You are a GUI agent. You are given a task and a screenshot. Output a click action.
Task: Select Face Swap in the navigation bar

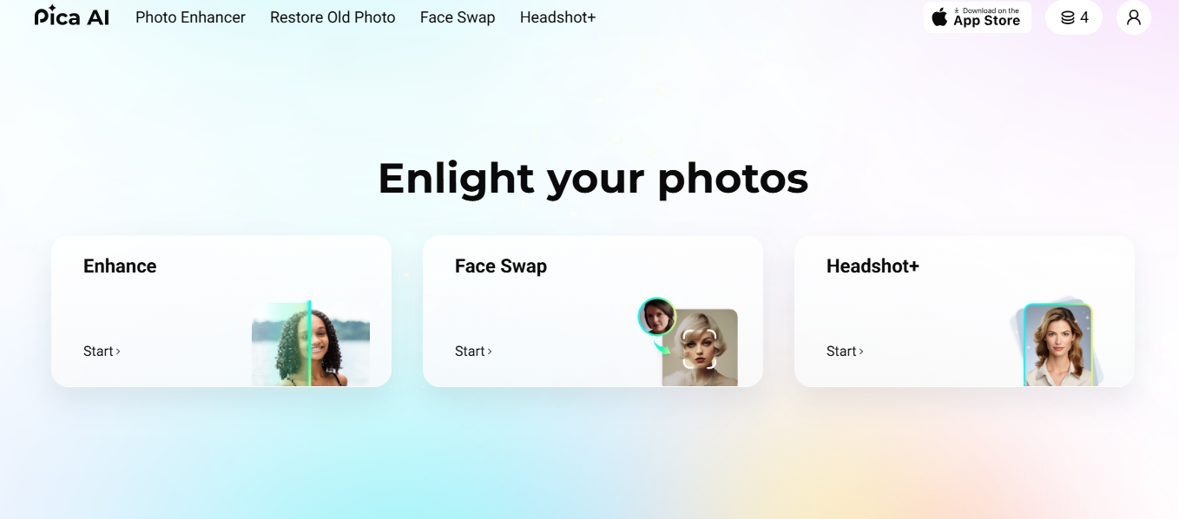[x=458, y=17]
